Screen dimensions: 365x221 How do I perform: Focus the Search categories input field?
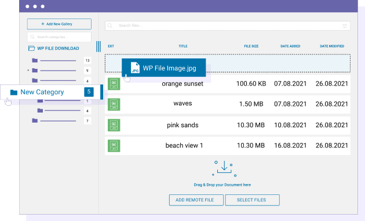59,37
